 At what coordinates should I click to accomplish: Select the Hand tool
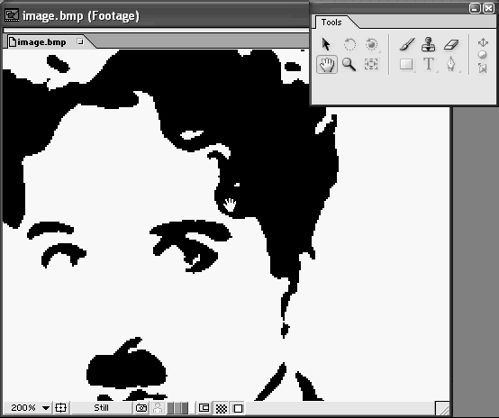(x=327, y=65)
